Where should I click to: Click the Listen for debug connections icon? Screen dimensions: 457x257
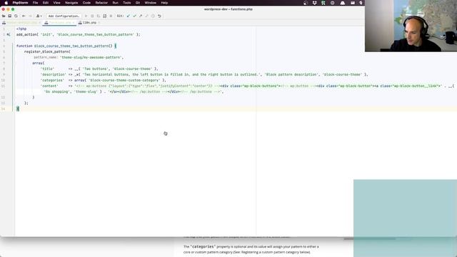pyautogui.click(x=105, y=16)
